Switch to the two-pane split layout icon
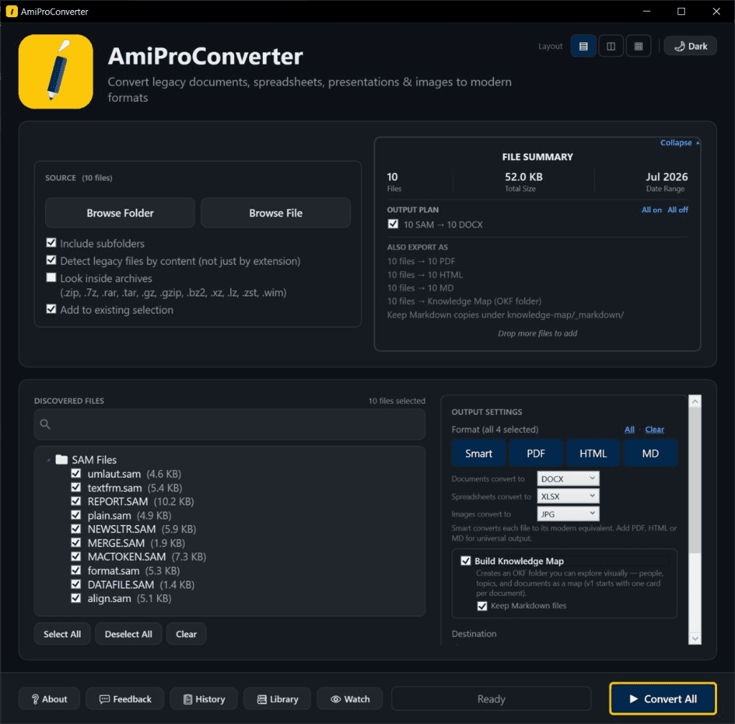Screen dimensions: 735x724 611,46
